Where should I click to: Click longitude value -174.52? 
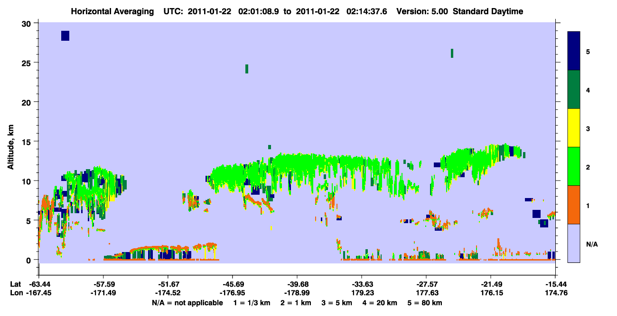pyautogui.click(x=168, y=293)
